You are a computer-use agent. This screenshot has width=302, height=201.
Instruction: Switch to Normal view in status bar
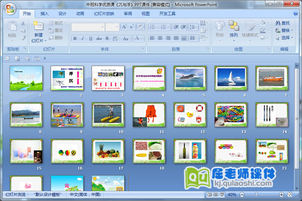pos(209,194)
